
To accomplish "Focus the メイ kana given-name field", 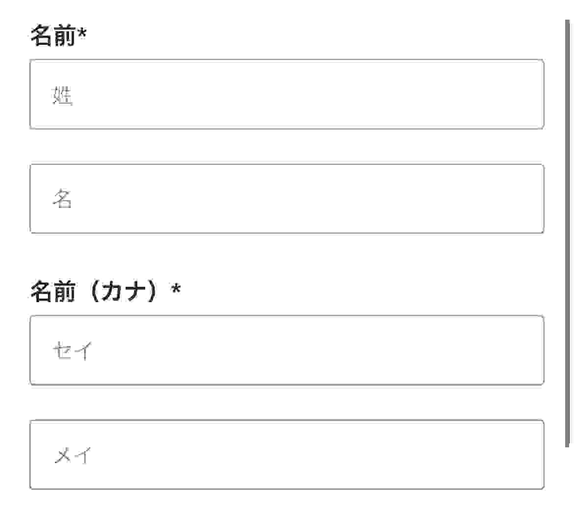I will 287,455.
